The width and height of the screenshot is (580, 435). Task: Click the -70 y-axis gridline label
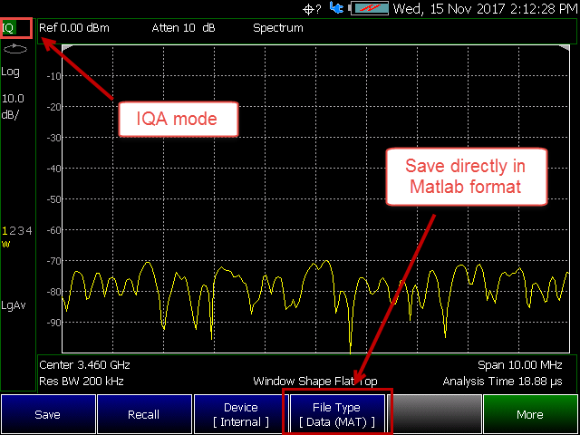(x=54, y=261)
